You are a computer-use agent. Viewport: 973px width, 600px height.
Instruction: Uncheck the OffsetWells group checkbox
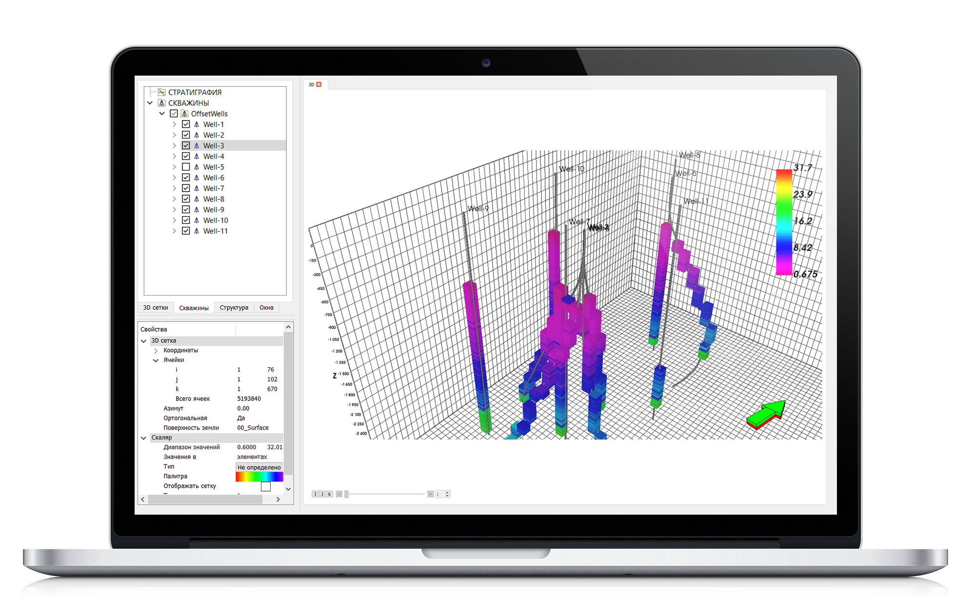click(174, 114)
